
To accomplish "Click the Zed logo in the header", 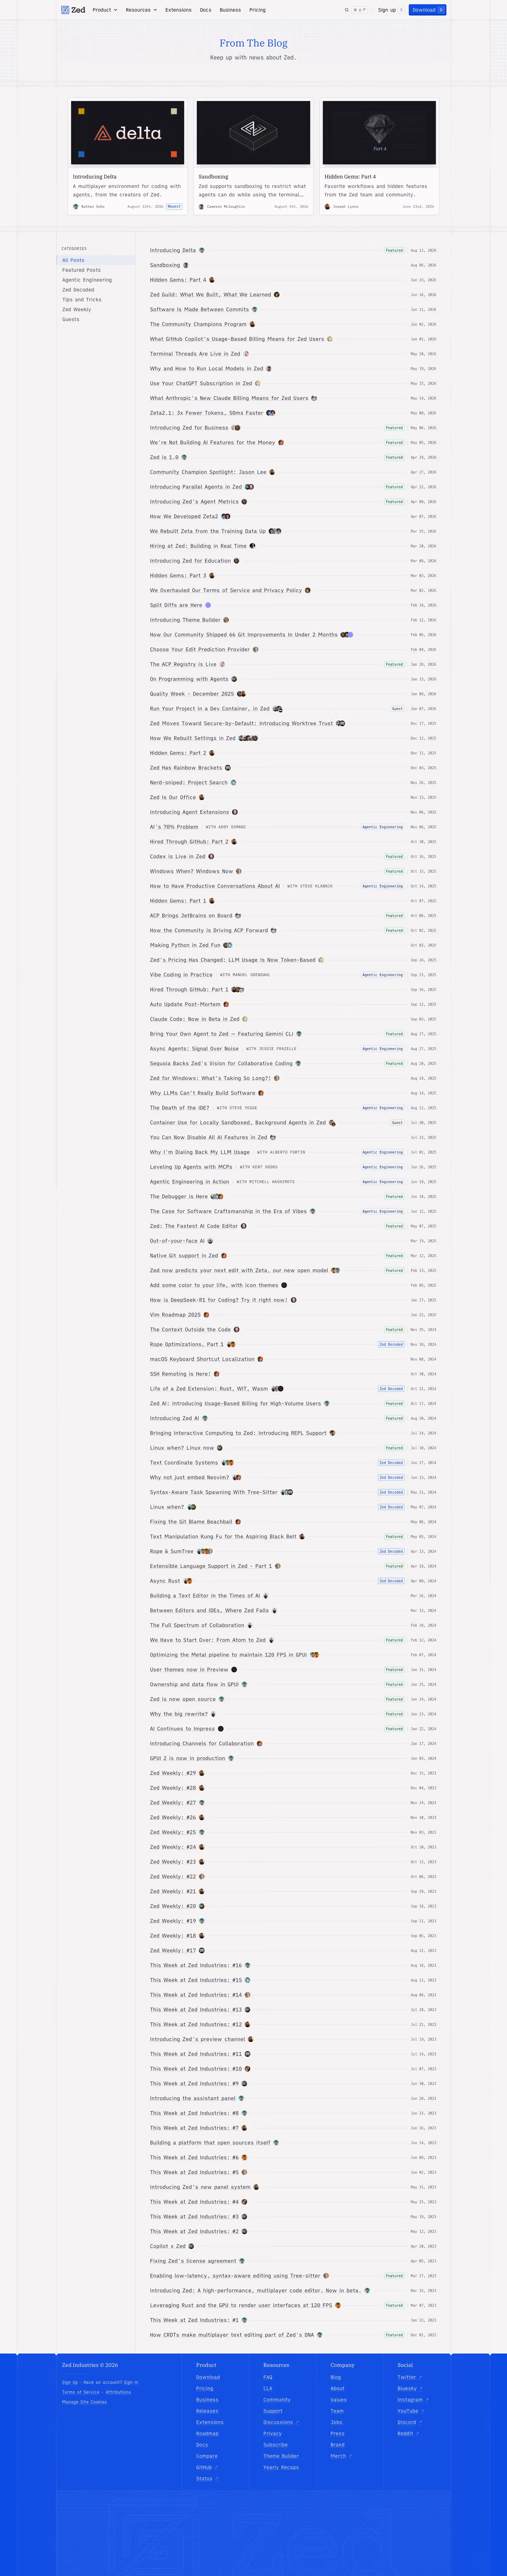I will click(x=73, y=10).
